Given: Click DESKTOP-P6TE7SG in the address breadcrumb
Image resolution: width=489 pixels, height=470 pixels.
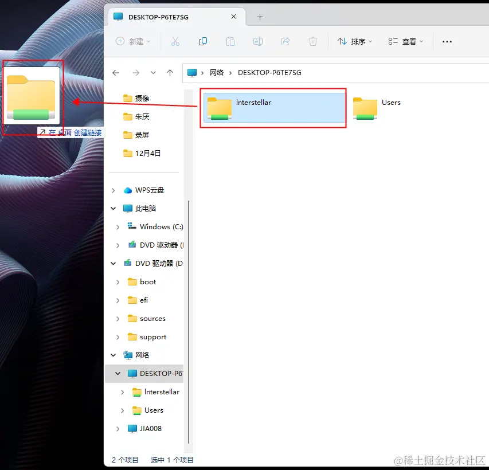Looking at the screenshot, I should coord(269,73).
